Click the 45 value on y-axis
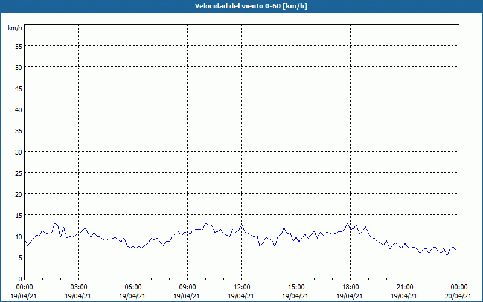 19,88
